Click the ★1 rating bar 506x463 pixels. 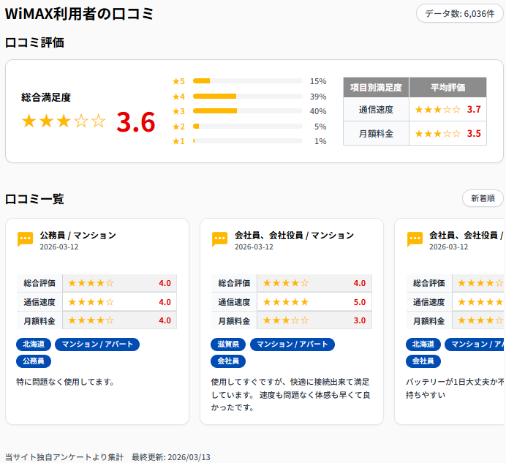tap(247, 140)
